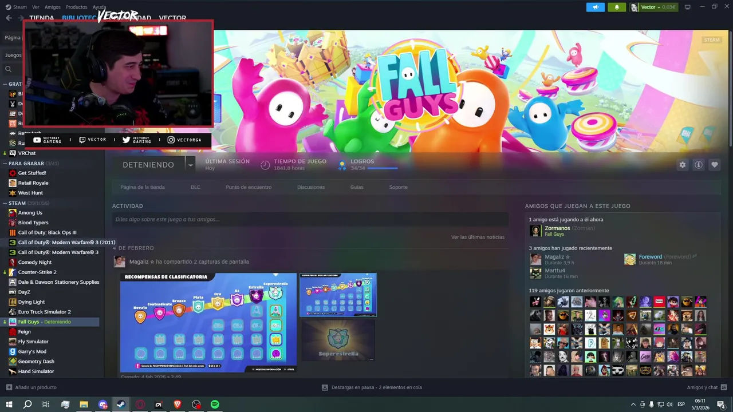Image resolution: width=733 pixels, height=412 pixels.
Task: Select Garry's Mod in library
Action: point(32,351)
